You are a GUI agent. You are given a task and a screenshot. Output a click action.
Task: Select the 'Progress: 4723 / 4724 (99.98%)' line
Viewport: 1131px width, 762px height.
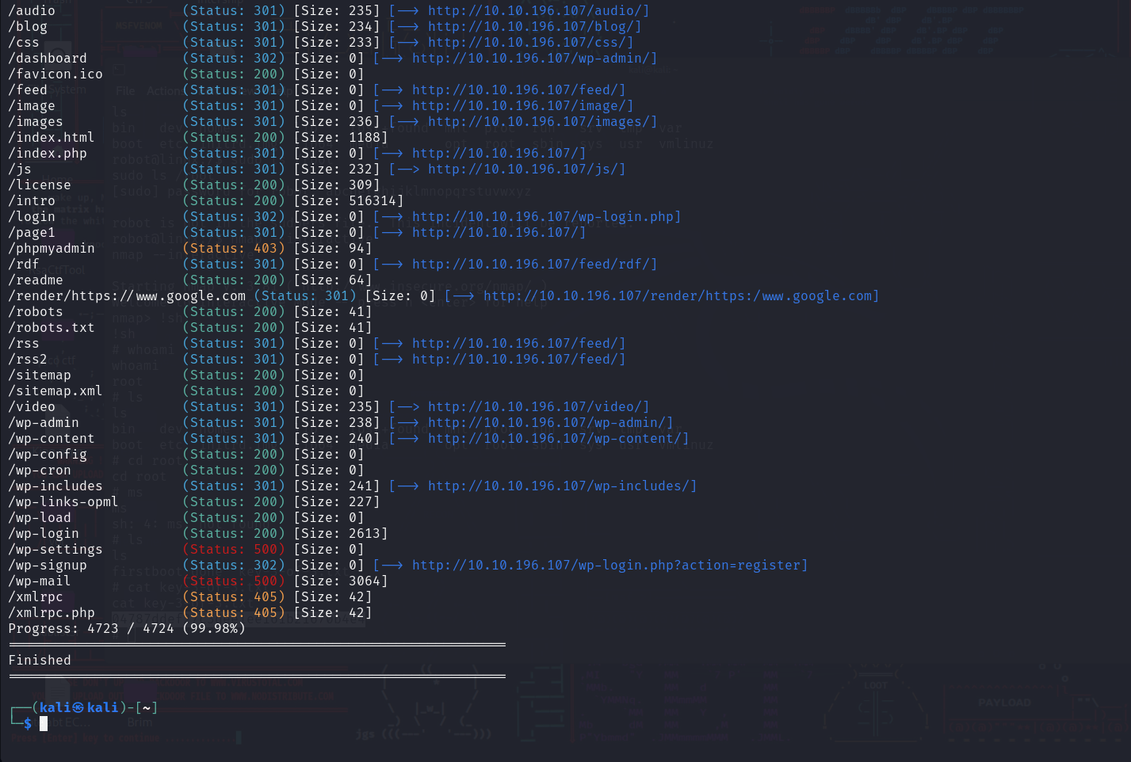click(127, 628)
